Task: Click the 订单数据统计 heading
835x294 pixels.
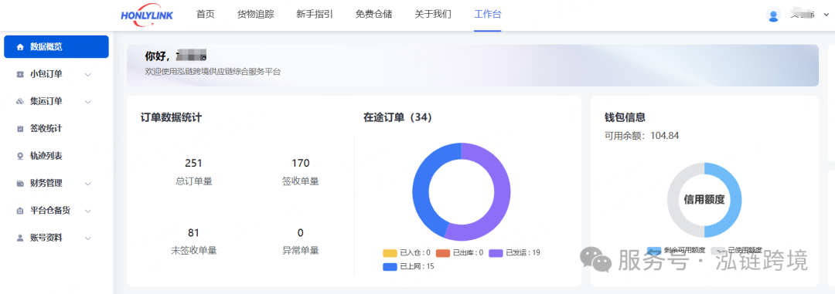Action: [171, 118]
